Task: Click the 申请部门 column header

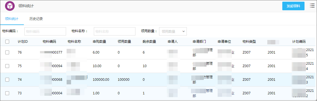Action: (199, 42)
